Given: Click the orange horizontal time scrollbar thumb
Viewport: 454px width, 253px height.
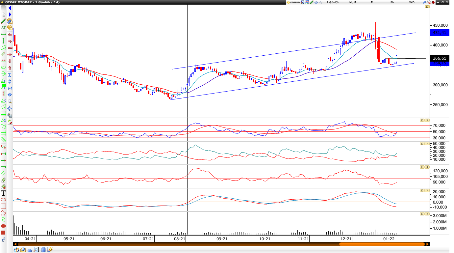Looking at the screenshot, I should 382,244.
